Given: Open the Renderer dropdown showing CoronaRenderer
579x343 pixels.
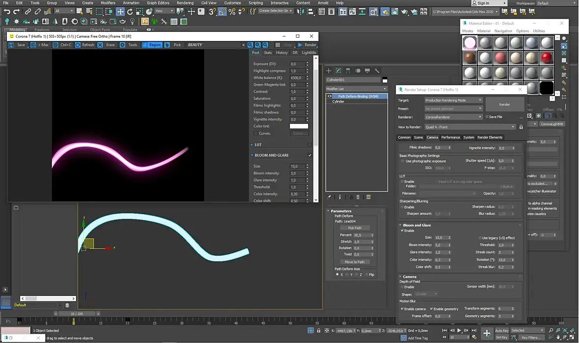Looking at the screenshot, I should point(453,117).
